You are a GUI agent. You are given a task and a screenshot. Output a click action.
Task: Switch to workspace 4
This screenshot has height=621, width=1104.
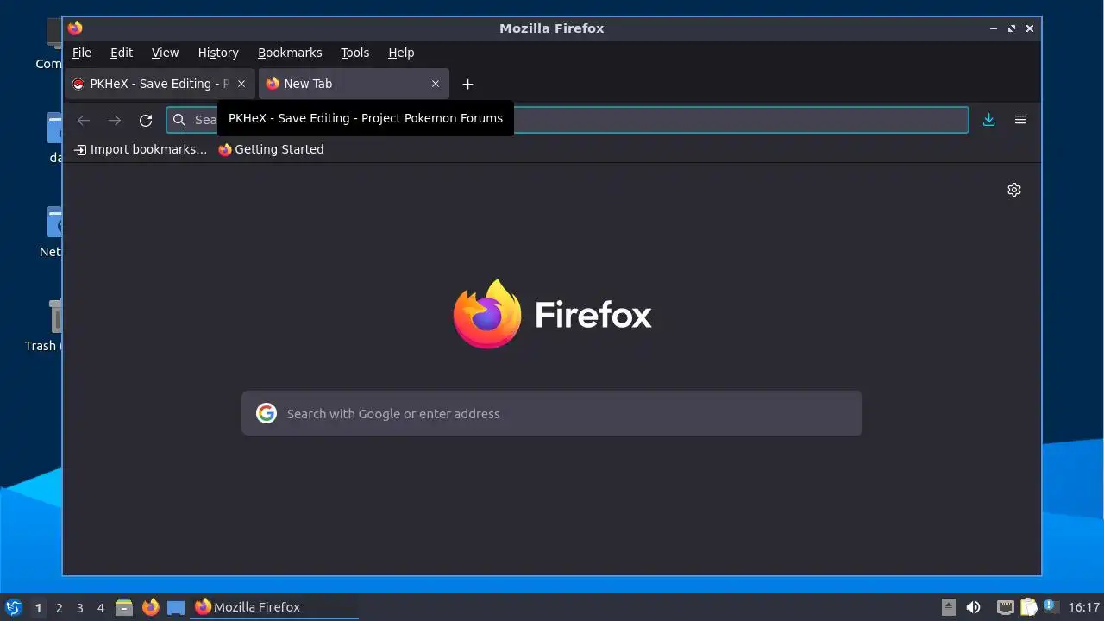coord(101,607)
